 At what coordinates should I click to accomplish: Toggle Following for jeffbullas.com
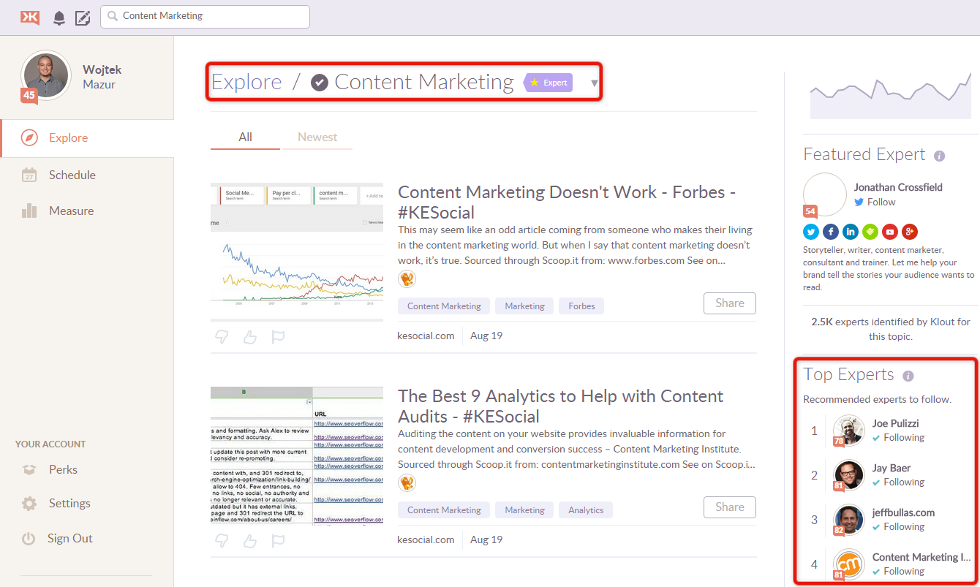pos(898,526)
